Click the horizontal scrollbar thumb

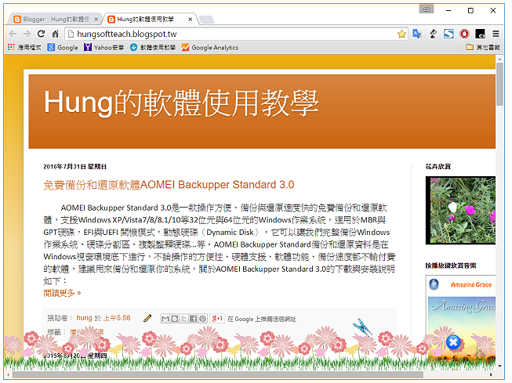point(217,375)
